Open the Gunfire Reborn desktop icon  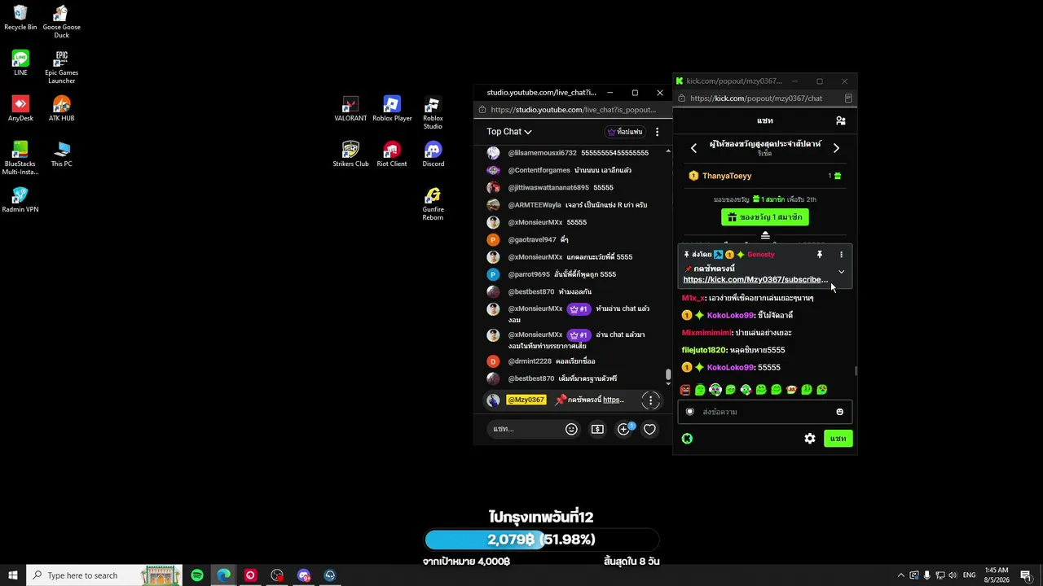tap(433, 204)
